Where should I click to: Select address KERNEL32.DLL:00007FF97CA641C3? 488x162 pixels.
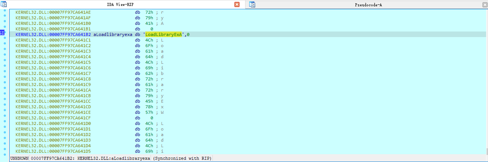point(53,51)
